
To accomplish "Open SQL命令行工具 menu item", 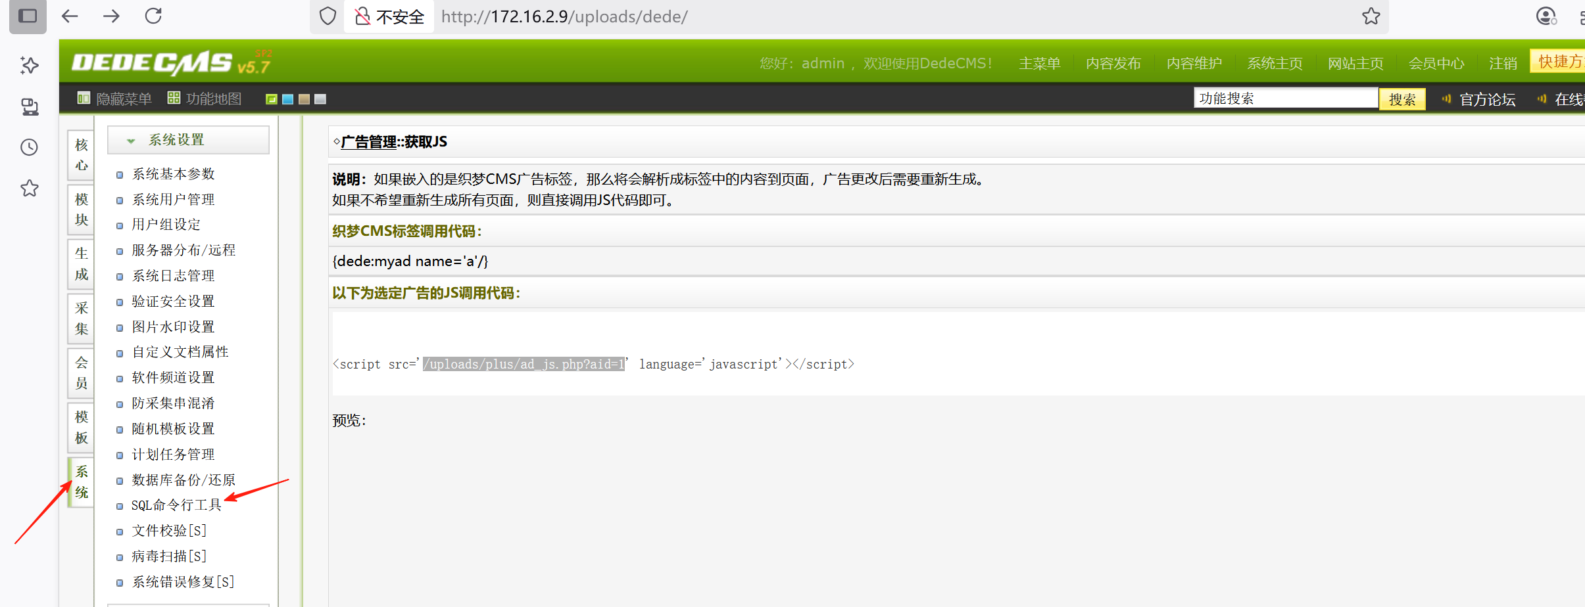I will 176,505.
